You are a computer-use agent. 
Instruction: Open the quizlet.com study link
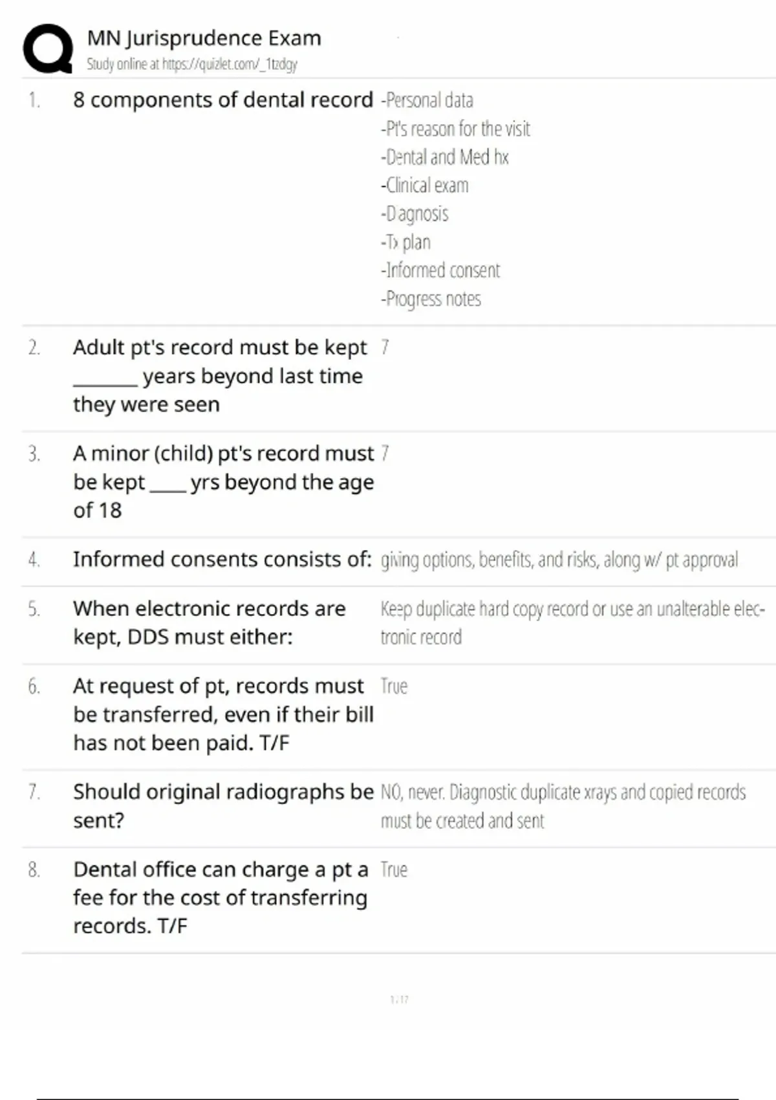[228, 64]
